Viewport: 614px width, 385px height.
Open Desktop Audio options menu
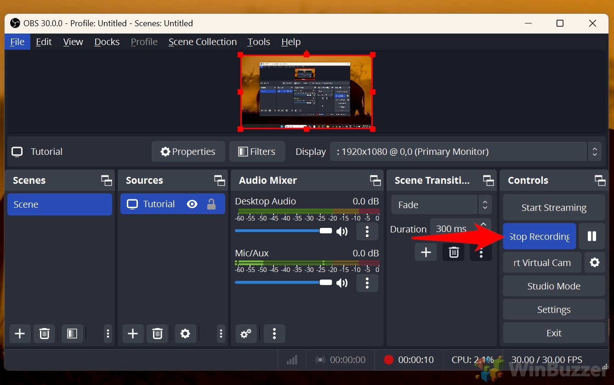(x=367, y=231)
